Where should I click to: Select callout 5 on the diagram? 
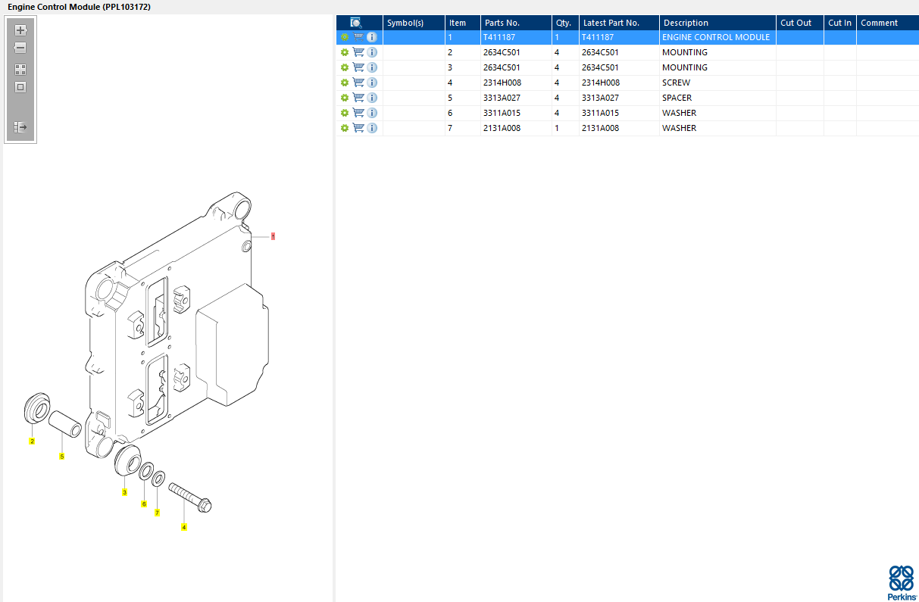click(x=61, y=456)
